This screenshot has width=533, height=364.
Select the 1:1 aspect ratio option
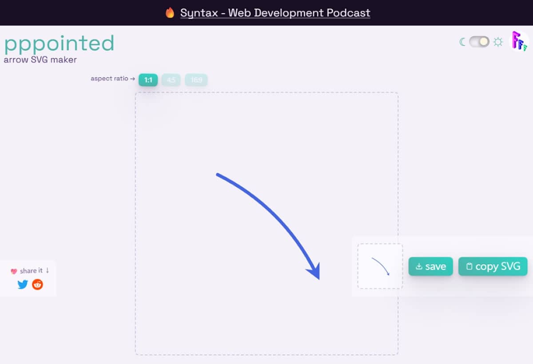[147, 80]
